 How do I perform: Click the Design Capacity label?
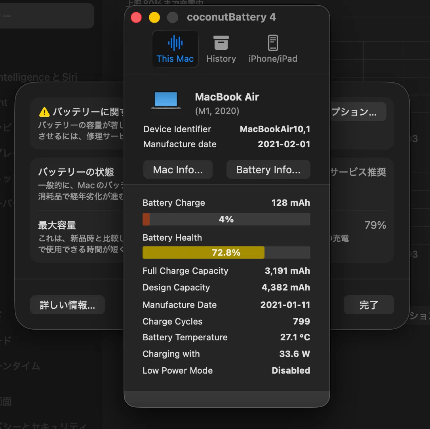176,288
